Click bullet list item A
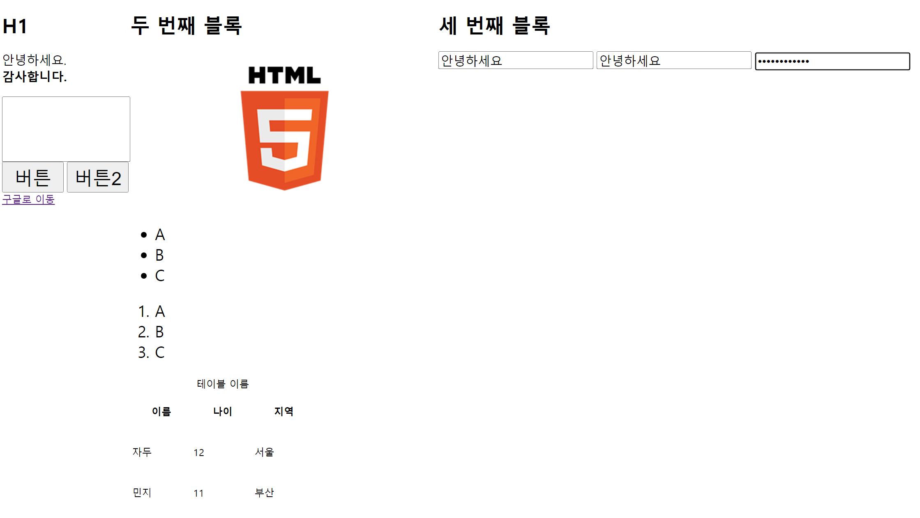The image size is (920, 518). pyautogui.click(x=160, y=235)
